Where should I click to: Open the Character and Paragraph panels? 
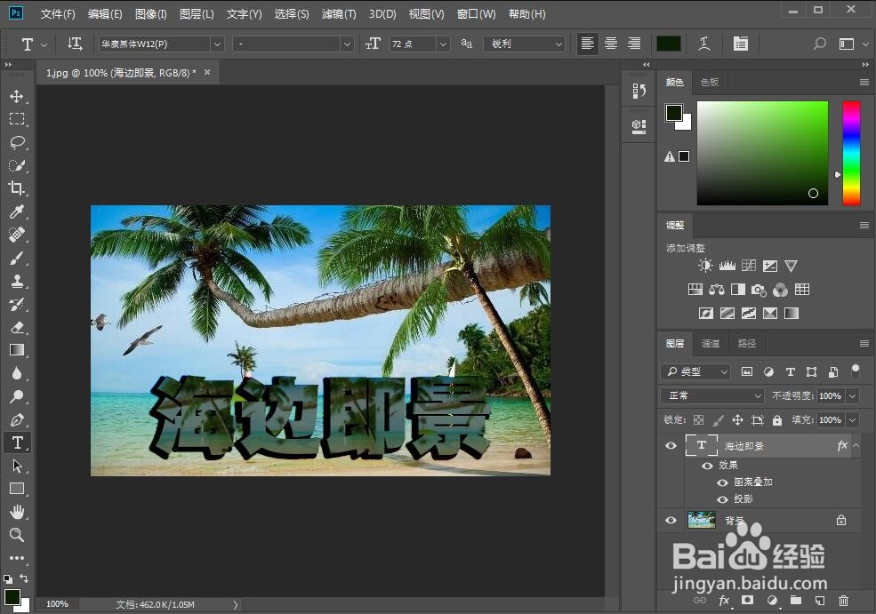tap(740, 44)
